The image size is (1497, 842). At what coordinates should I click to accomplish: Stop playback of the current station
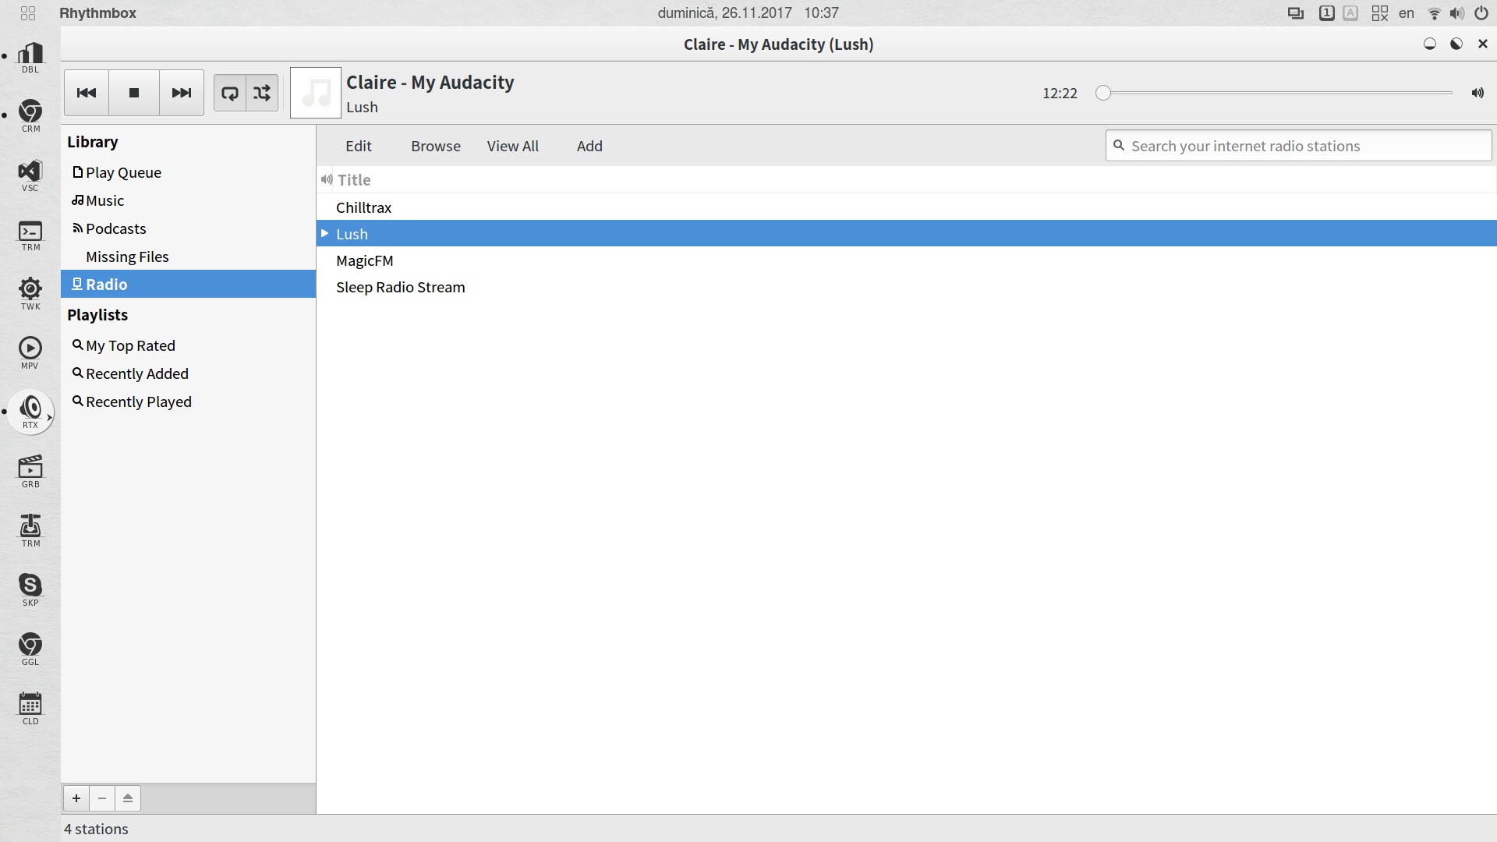pyautogui.click(x=134, y=93)
